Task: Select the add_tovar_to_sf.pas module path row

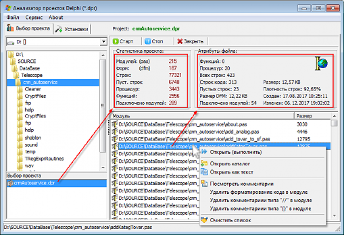Action: tap(194, 139)
